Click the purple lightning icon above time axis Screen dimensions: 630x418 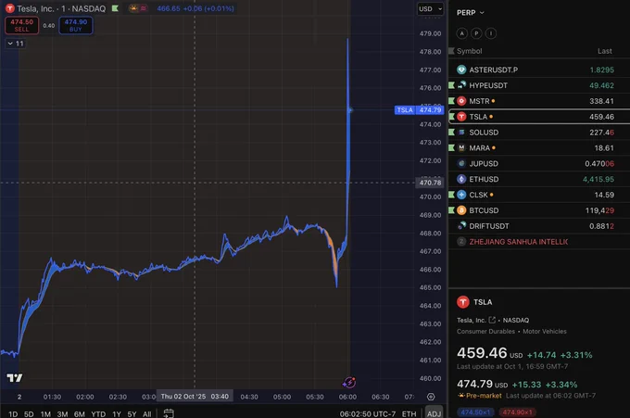[x=348, y=382]
